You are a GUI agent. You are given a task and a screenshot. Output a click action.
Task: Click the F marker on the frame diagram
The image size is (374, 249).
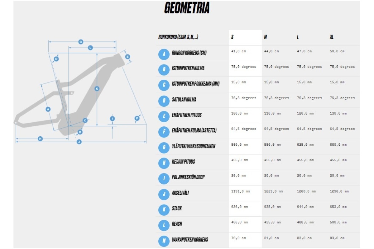coord(137,118)
